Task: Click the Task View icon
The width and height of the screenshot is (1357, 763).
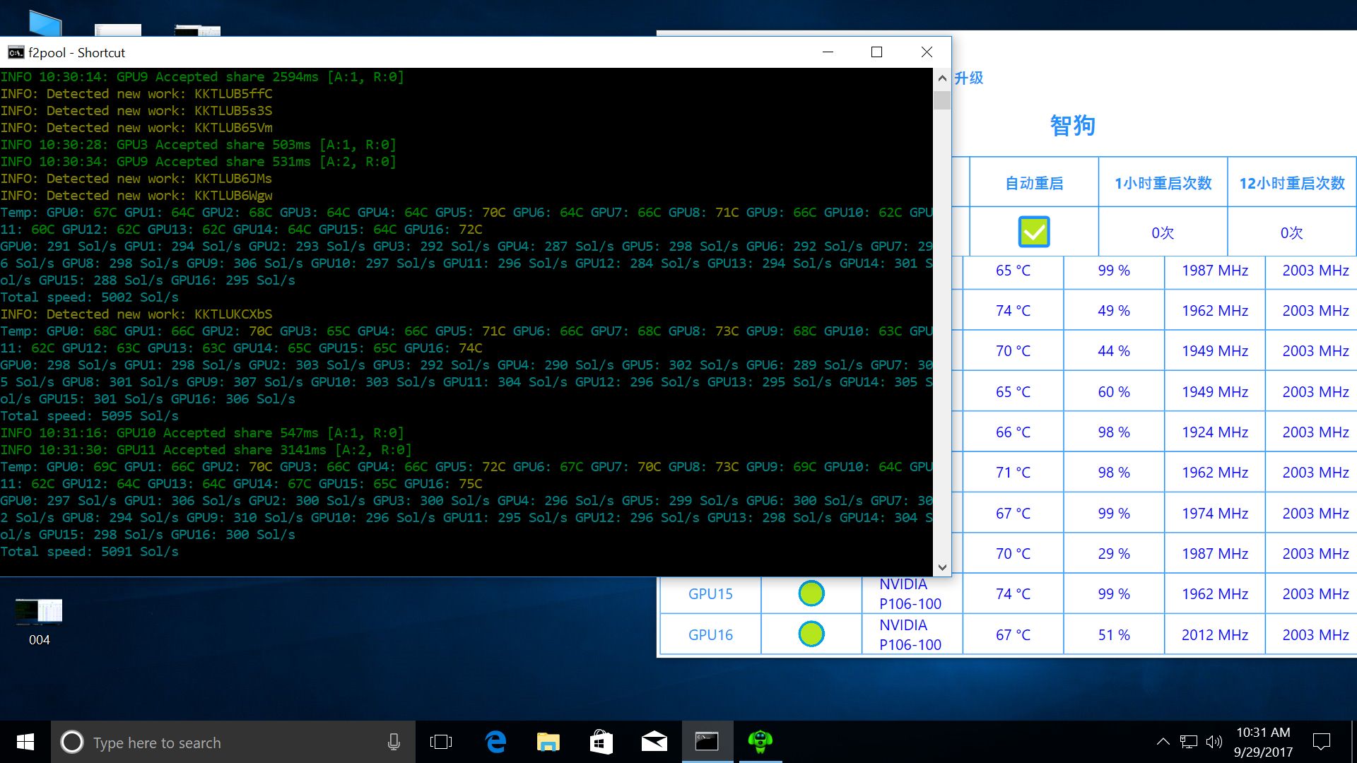Action: (x=440, y=742)
